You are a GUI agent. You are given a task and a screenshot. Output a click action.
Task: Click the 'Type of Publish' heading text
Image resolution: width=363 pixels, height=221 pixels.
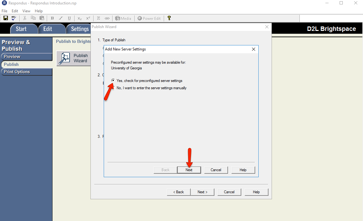coord(114,40)
